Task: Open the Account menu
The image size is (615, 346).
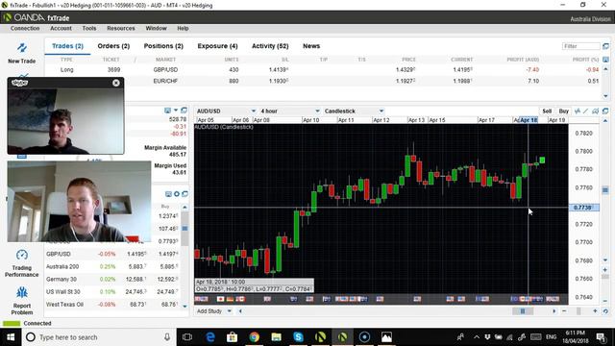Action: tap(61, 28)
